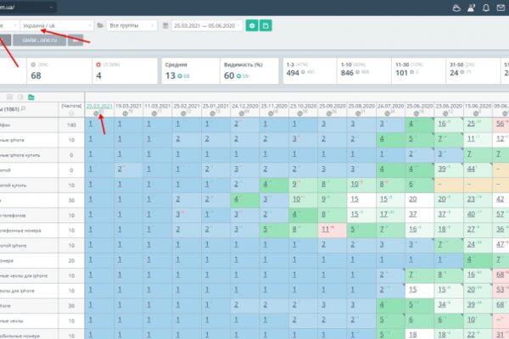Click the round icon under 23.06.2020

coord(445,114)
